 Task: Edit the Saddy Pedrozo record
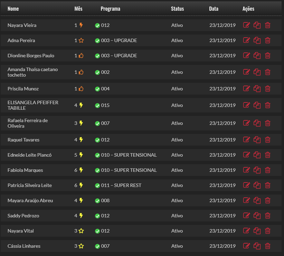click(246, 216)
